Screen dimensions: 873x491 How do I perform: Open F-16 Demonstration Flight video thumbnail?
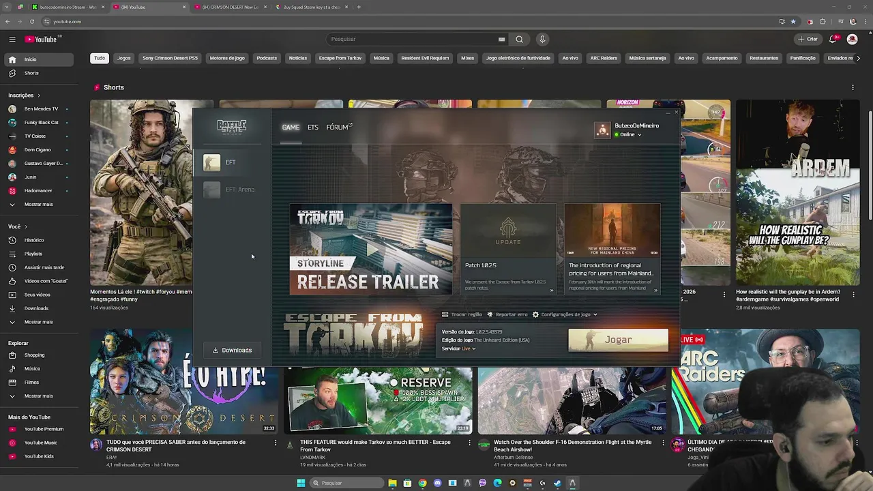572,400
